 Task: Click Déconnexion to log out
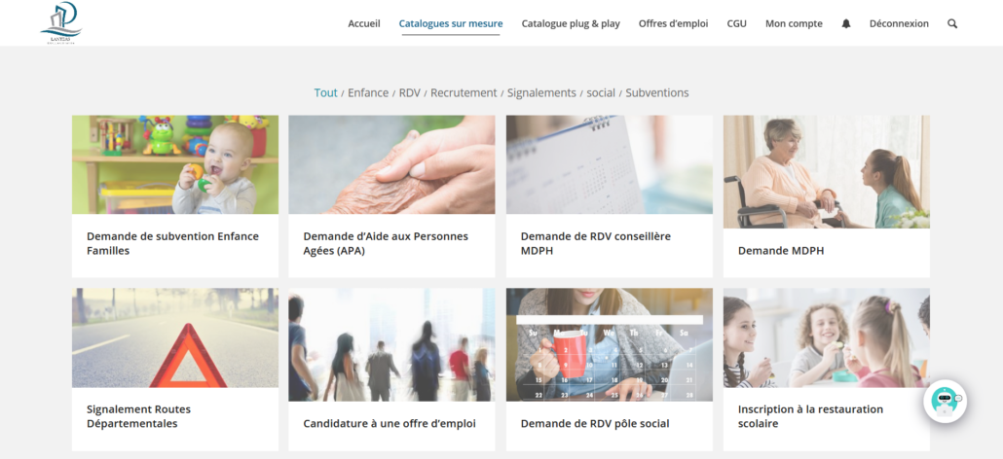pos(899,23)
